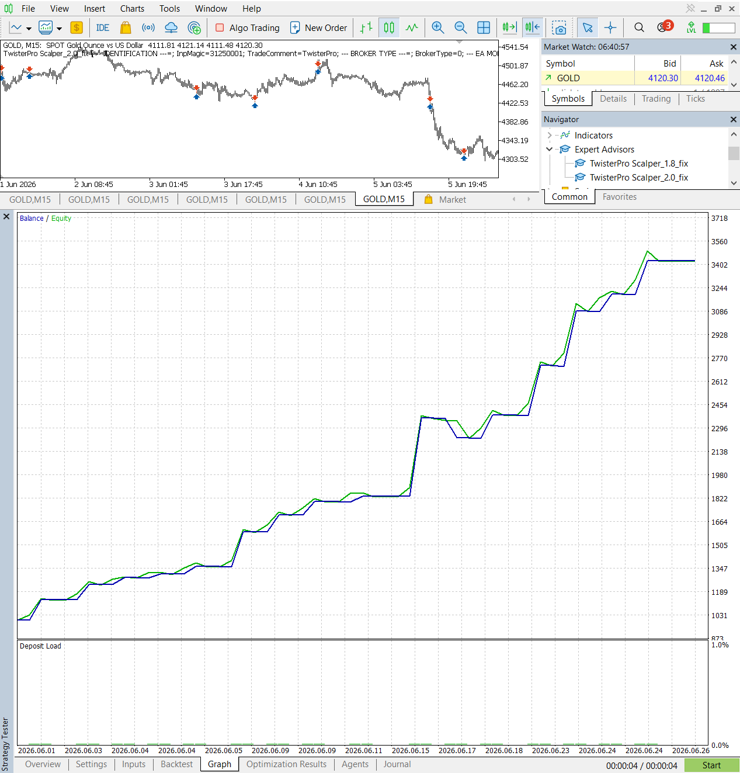Viewport: 740px width, 773px height.
Task: Click the globe with plus icon
Action: pos(194,27)
